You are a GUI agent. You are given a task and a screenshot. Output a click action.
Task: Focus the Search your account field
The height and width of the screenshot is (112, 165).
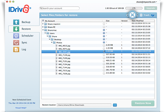[x=59, y=8]
